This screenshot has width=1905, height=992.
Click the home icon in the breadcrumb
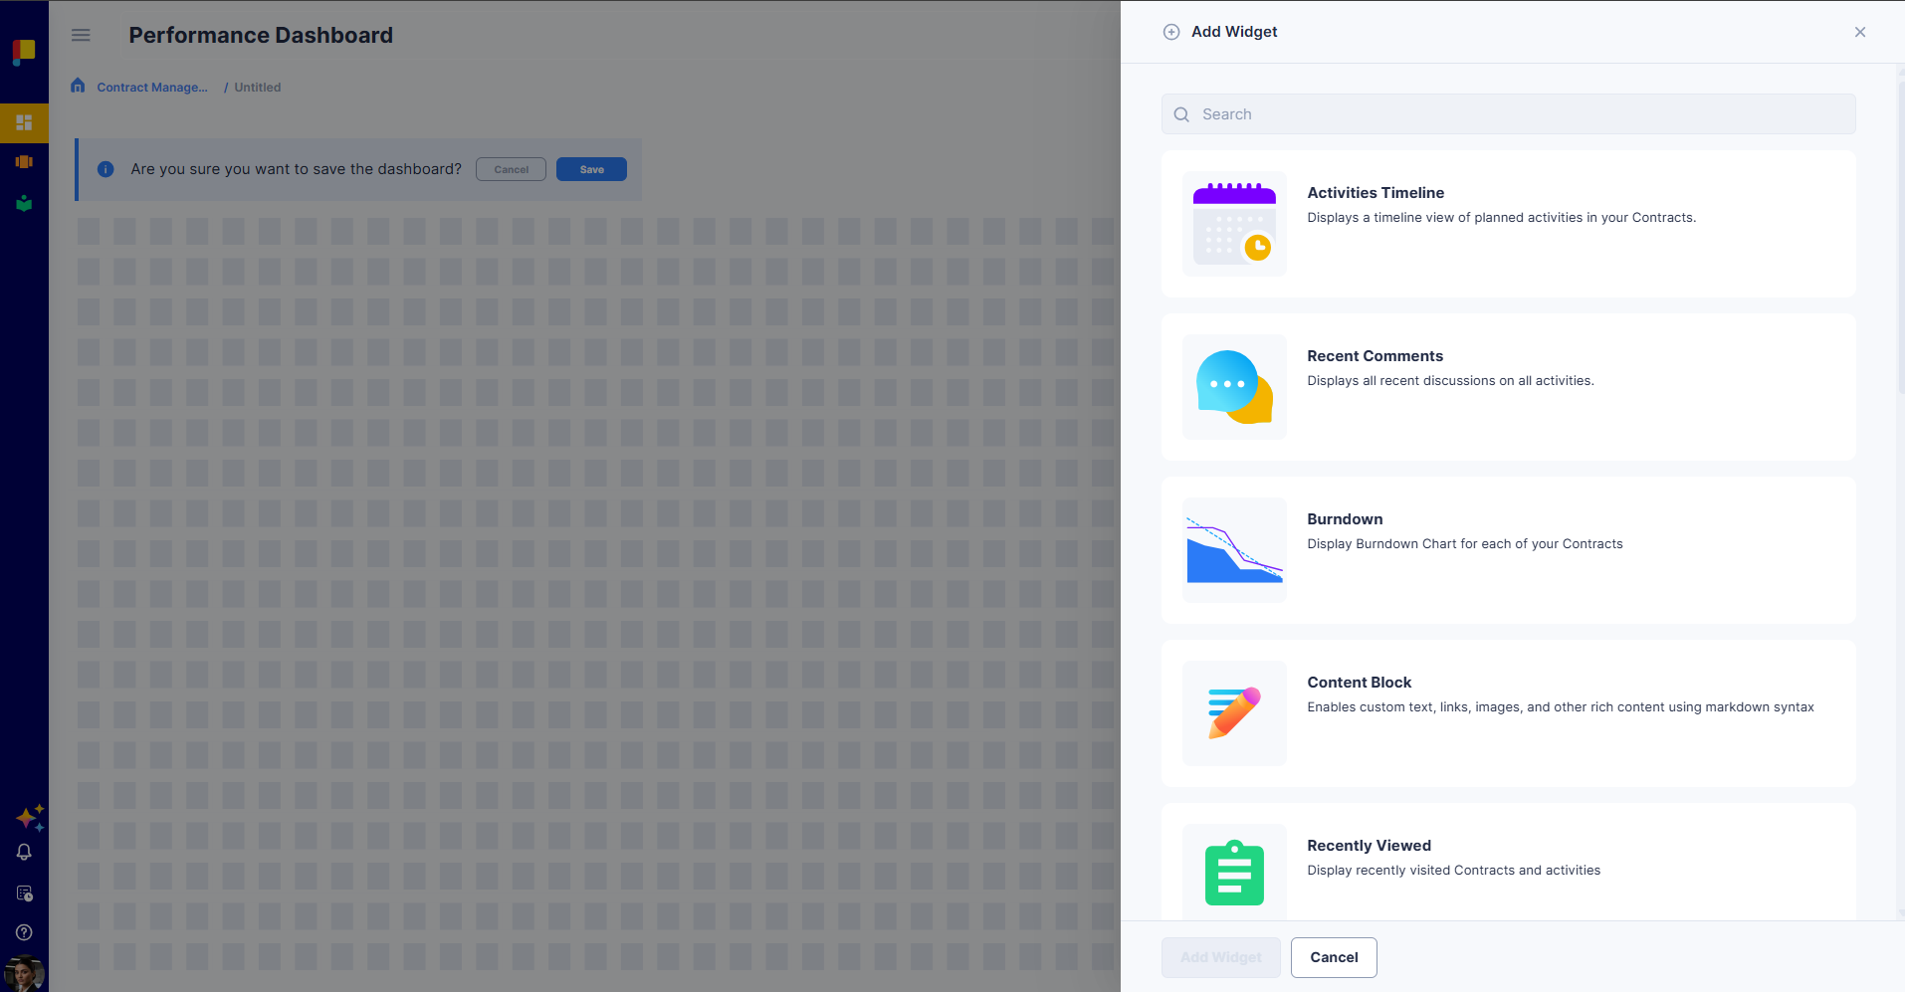point(78,86)
